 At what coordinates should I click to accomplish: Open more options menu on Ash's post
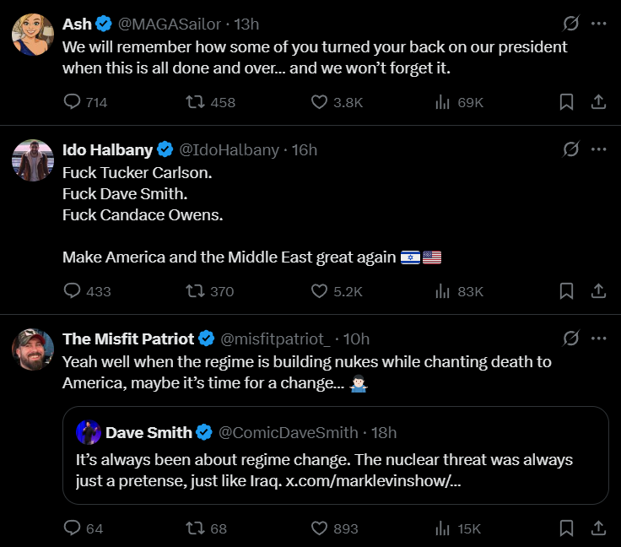[598, 24]
